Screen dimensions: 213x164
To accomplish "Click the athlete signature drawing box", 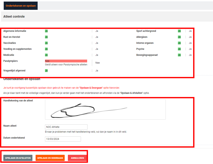I will 105,109.
